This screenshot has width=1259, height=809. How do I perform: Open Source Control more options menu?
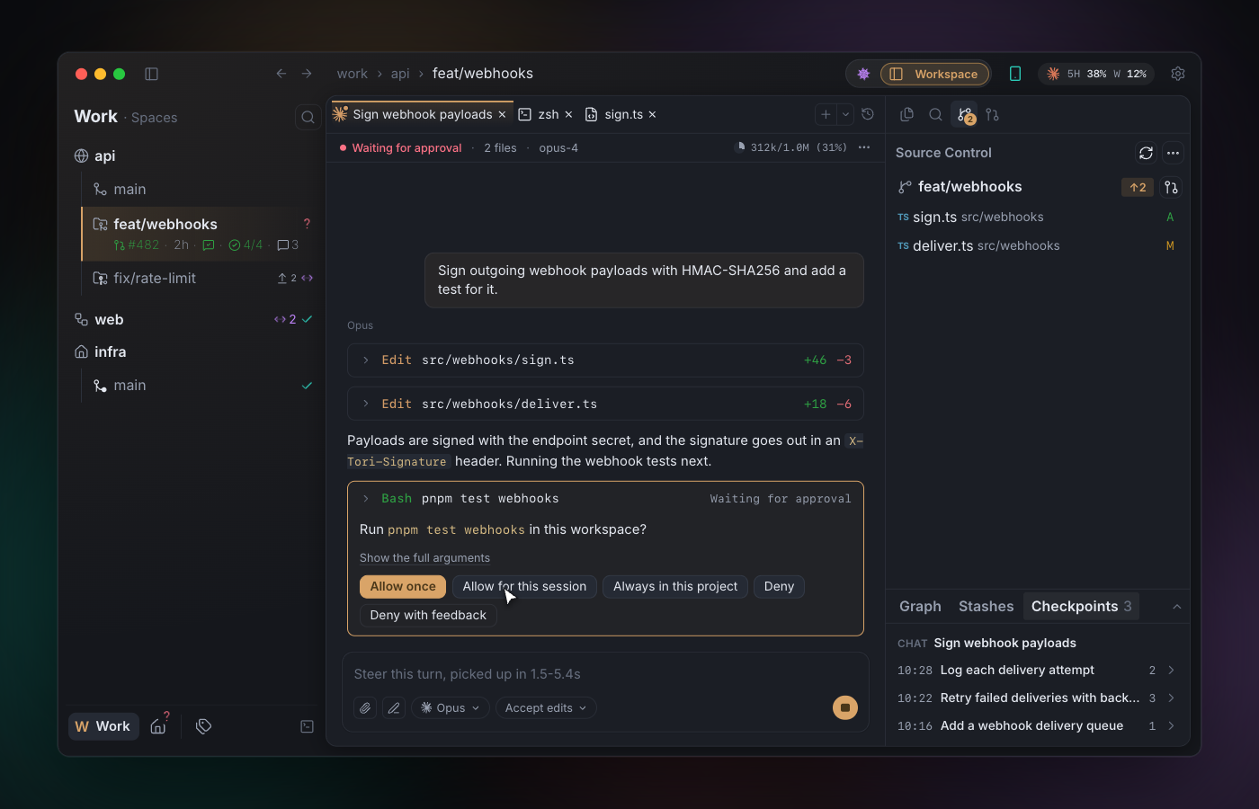1173,153
